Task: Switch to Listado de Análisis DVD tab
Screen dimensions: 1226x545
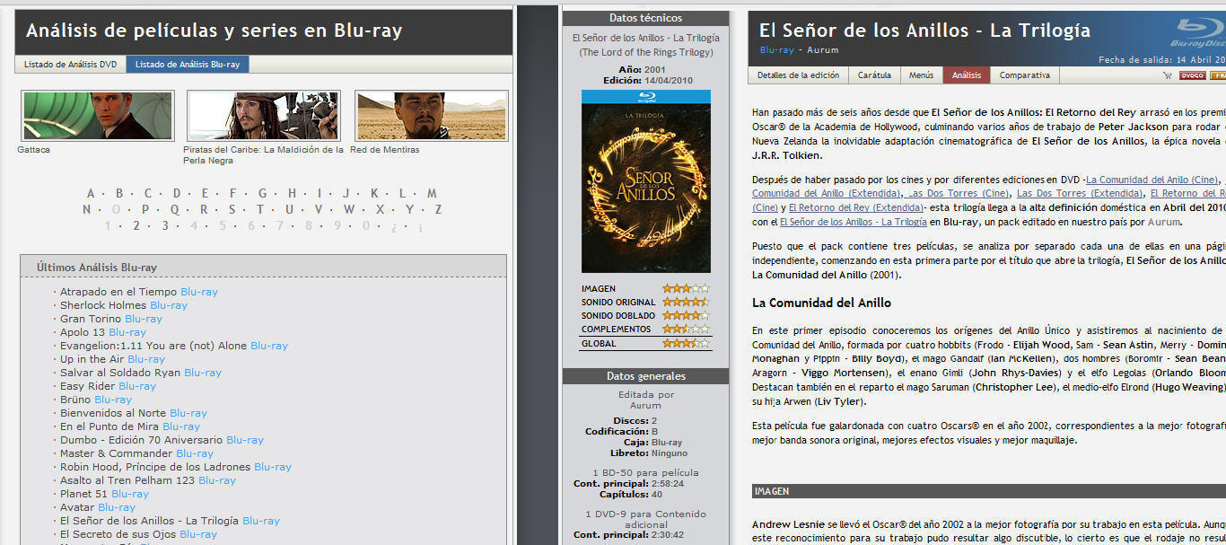Action: [70, 65]
